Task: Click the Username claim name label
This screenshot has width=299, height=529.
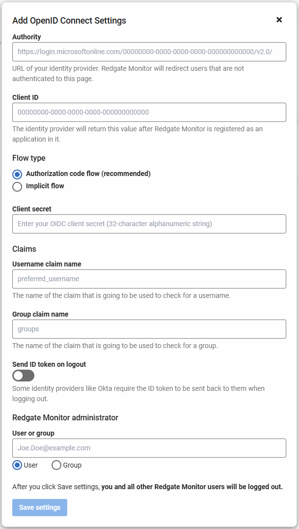Action: click(47, 264)
